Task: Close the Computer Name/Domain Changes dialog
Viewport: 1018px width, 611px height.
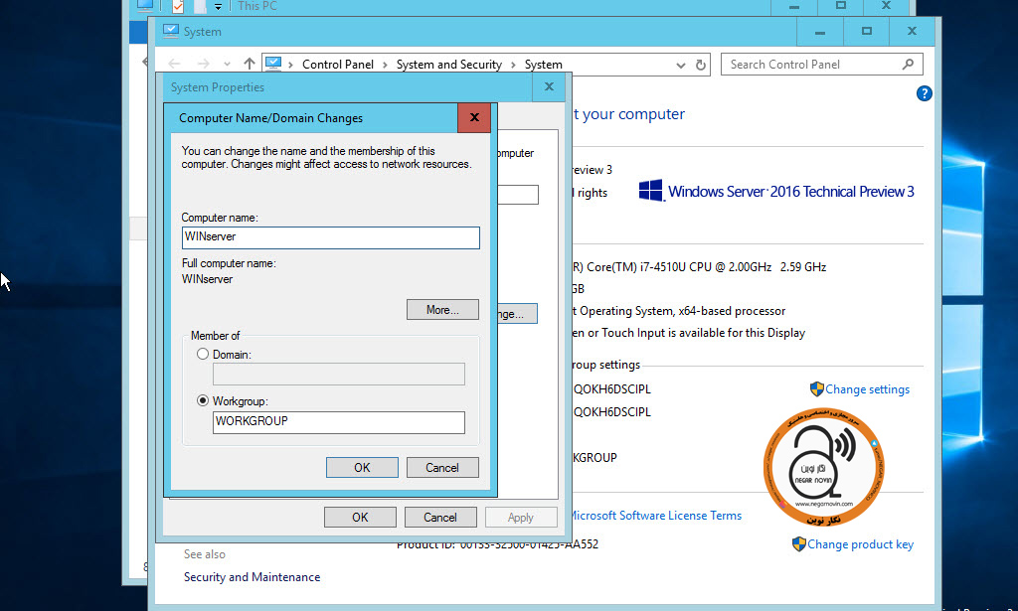Action: (x=474, y=117)
